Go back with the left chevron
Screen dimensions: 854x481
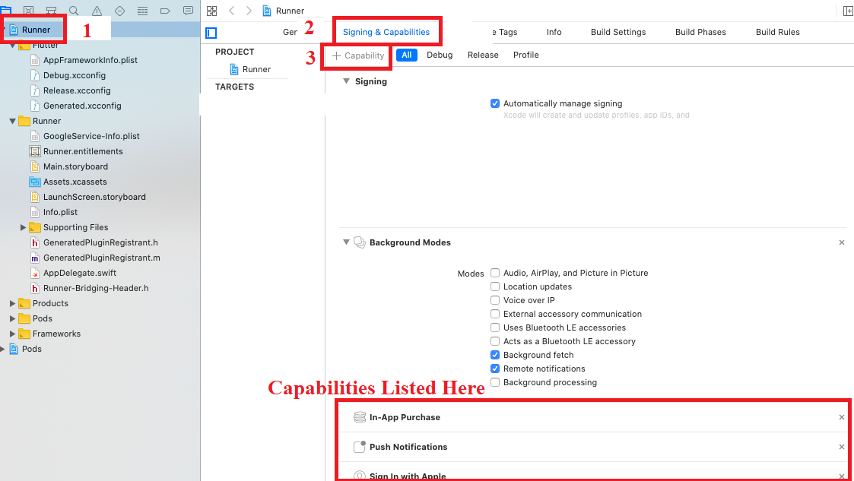231,11
